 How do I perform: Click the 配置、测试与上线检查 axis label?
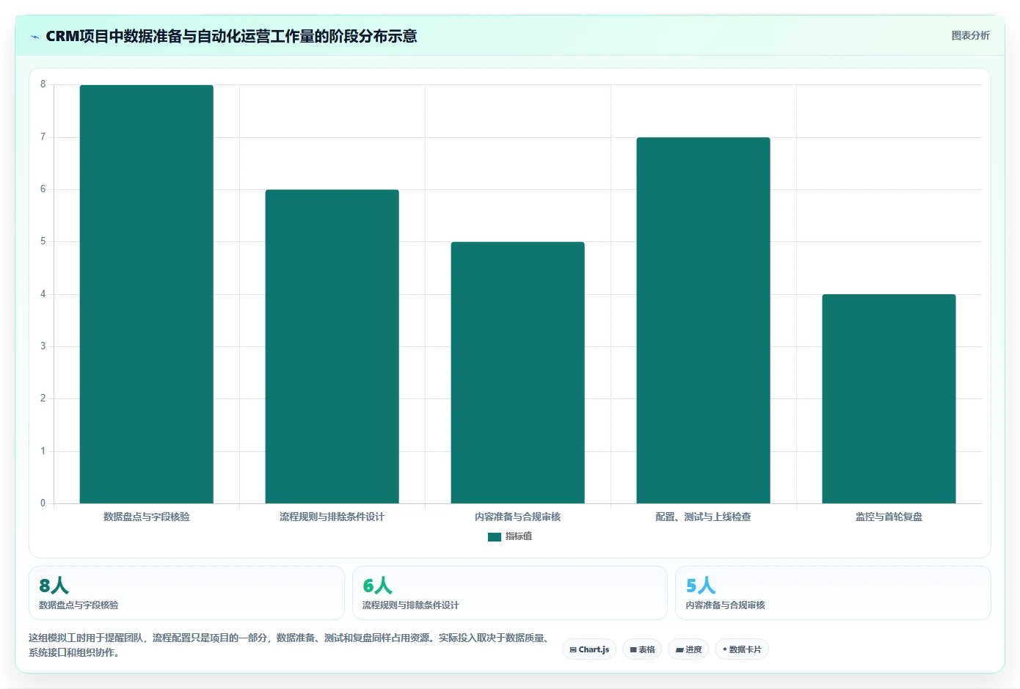click(x=704, y=517)
